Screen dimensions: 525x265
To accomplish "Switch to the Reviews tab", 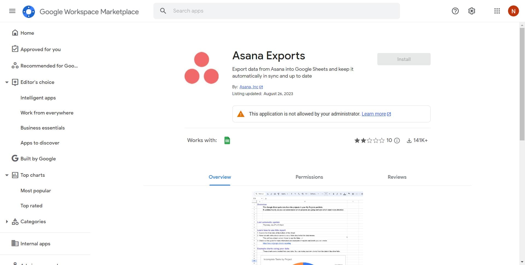I will [x=397, y=177].
